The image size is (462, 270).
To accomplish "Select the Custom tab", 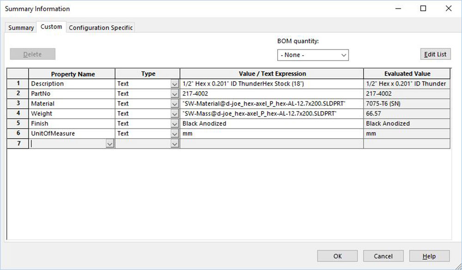I will (x=51, y=27).
